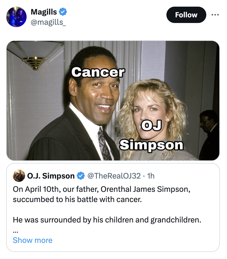The image size is (227, 259).
Task: Open the quoted tweet text about April 10th
Action: (101, 194)
